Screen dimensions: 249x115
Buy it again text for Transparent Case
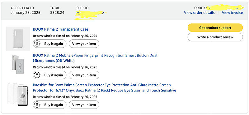[54, 44]
